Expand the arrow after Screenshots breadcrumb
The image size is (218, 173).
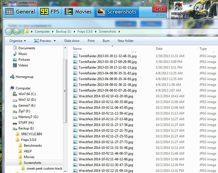coord(119,32)
